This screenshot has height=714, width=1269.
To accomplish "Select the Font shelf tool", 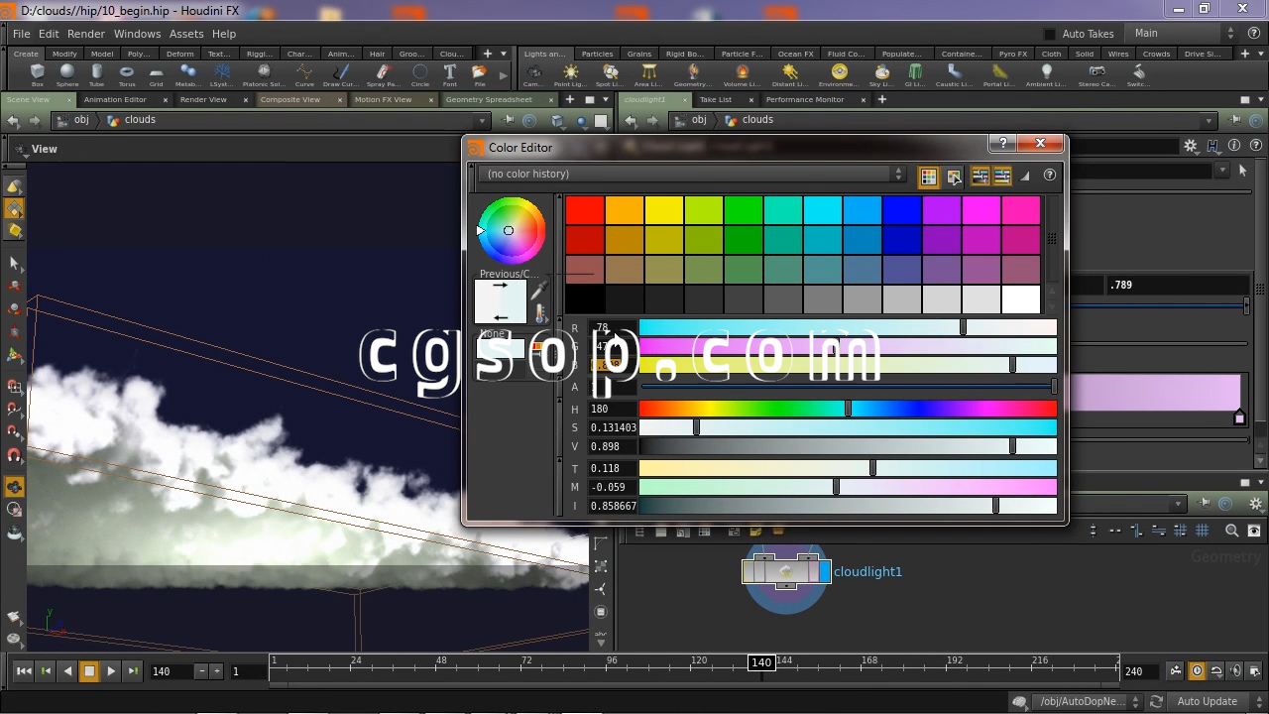I will coord(450,75).
